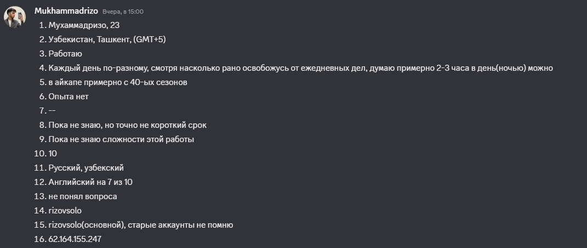Viewport: 587px width, 248px height.
Task: Click the word "Работаю"
Action: click(65, 54)
